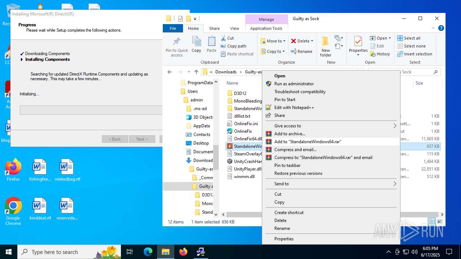461x259 pixels.
Task: Open the Move to dropdown
Action: (x=273, y=41)
